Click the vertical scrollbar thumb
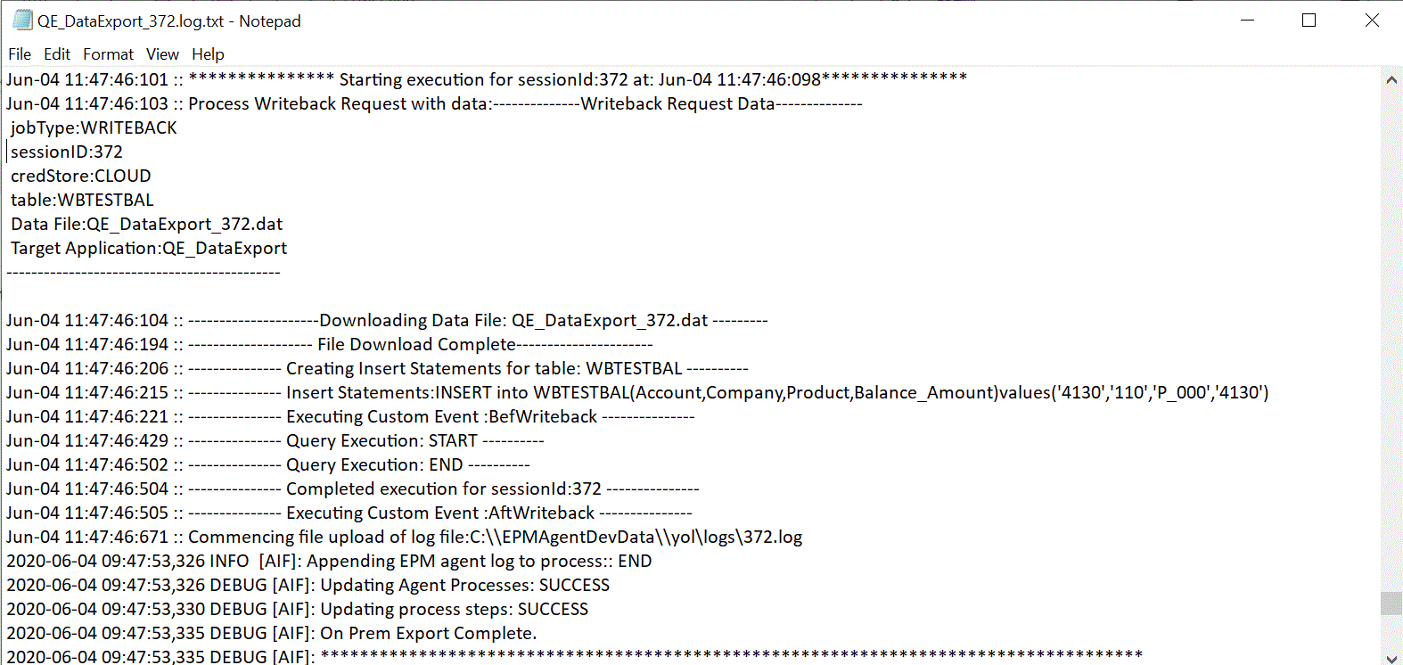Screen dimensions: 1403x665 [x=1391, y=602]
